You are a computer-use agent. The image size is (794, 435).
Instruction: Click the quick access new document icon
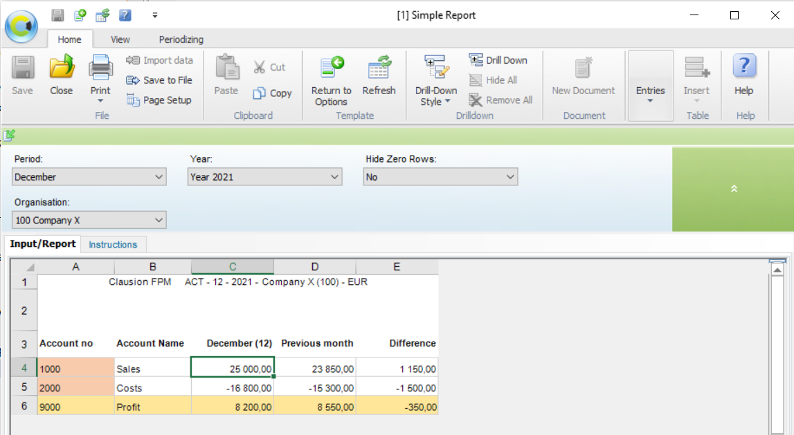point(80,15)
